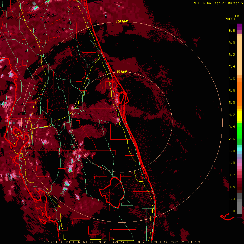Click the -0.5 value on color scale
The image size is (244, 244).
(231, 187)
